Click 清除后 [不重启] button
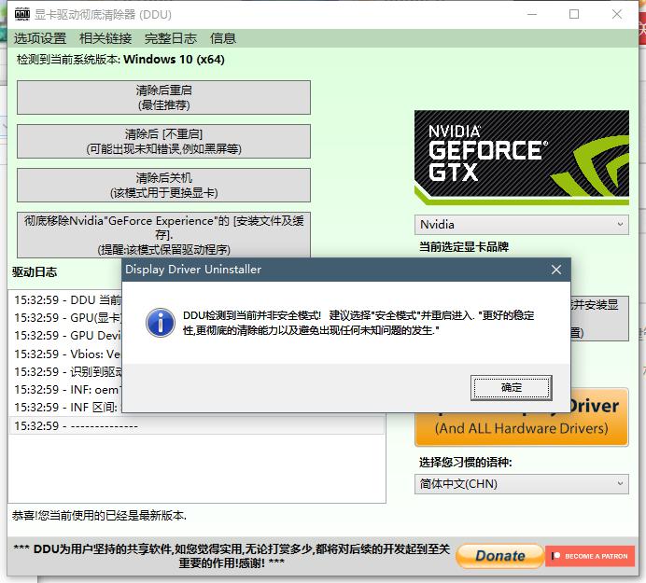 [x=163, y=141]
